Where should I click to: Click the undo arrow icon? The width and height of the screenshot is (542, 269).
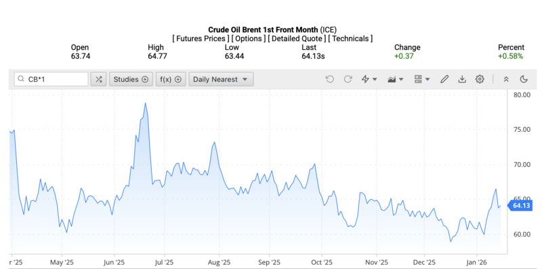click(x=330, y=79)
